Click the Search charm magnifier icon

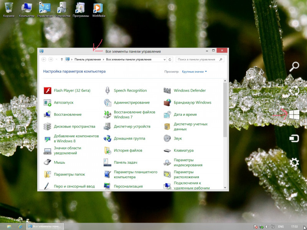click(x=294, y=67)
